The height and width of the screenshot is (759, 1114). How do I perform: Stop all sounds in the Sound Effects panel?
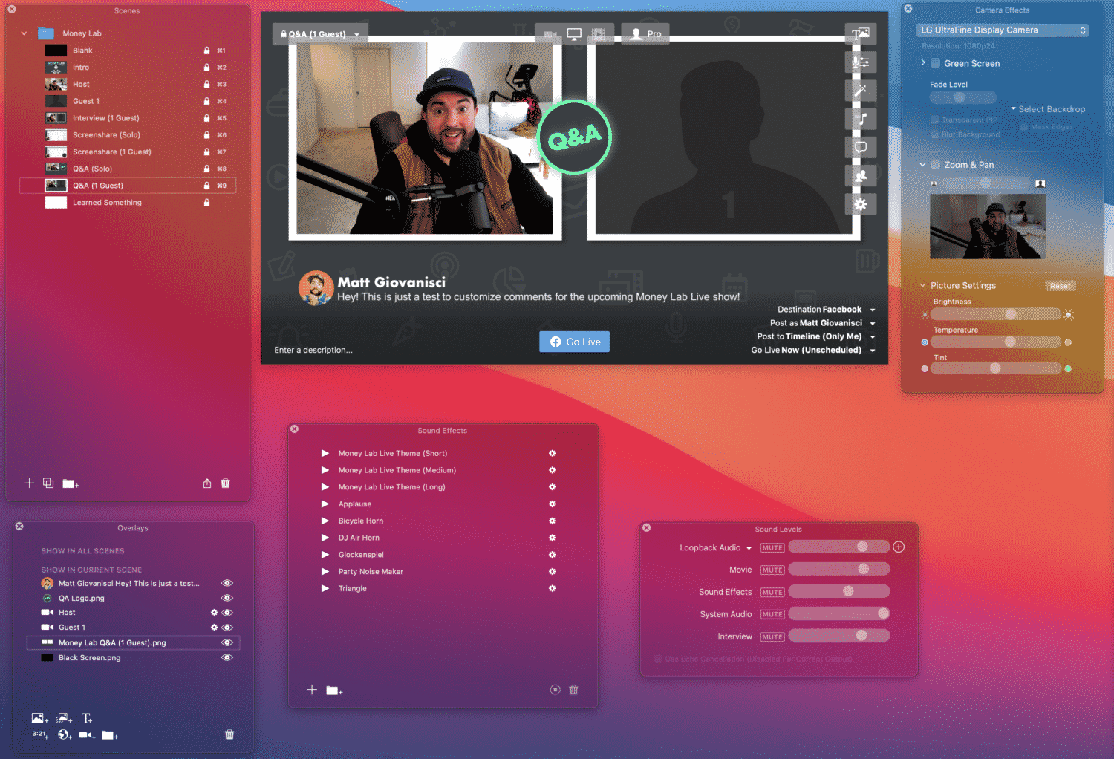coord(555,690)
